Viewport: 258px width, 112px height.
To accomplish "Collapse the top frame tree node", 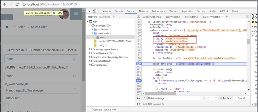I will [87, 21].
